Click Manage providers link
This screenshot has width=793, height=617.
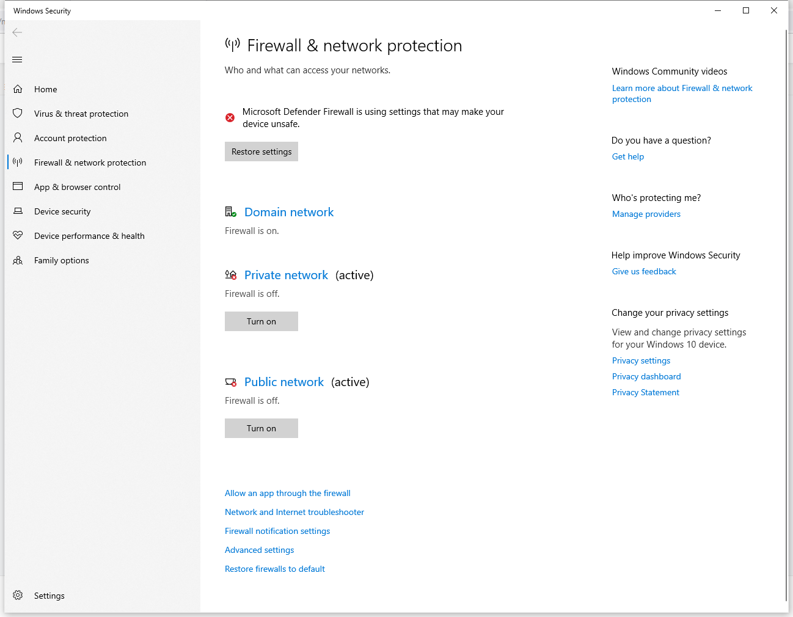[646, 214]
